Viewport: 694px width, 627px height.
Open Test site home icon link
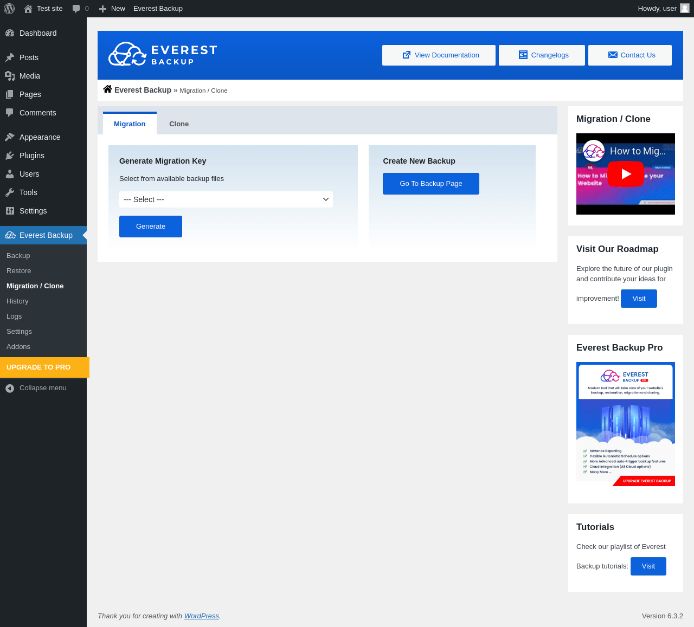tap(28, 9)
